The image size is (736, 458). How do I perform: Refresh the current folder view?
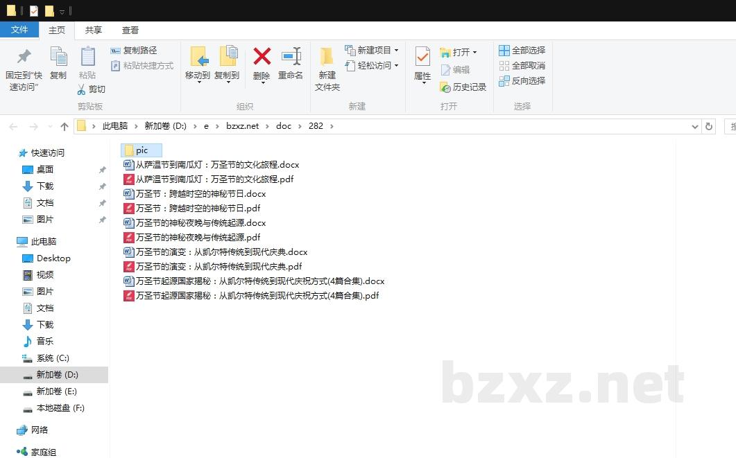708,126
